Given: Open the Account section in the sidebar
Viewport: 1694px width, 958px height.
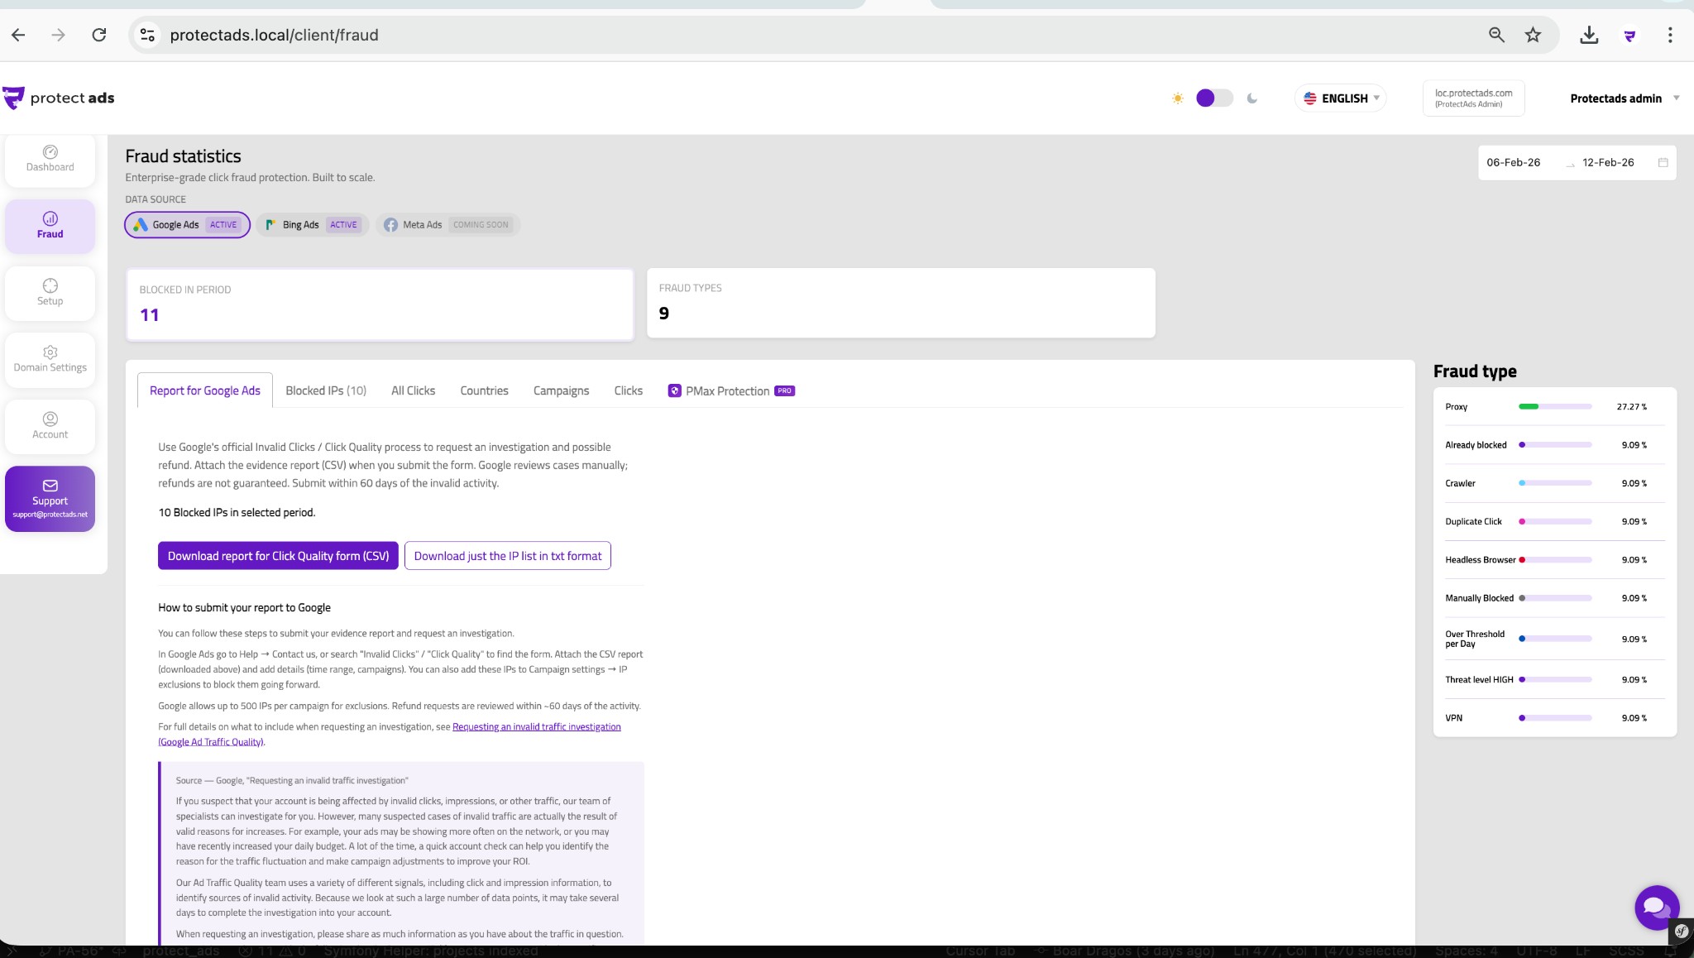Looking at the screenshot, I should click(50, 426).
